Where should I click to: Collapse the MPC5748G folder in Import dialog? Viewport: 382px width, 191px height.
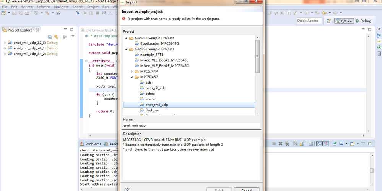(132, 77)
